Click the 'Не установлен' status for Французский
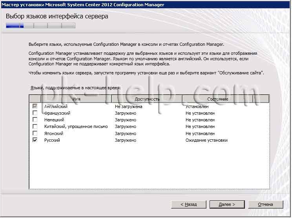 point(200,113)
